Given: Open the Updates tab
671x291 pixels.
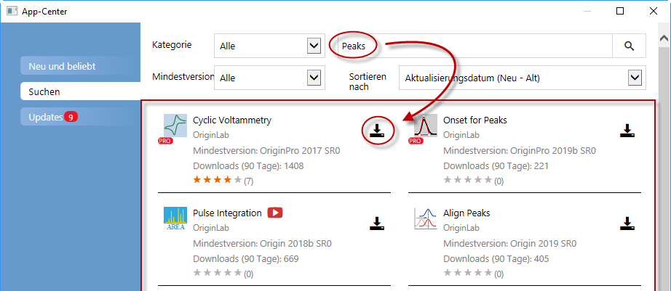Looking at the screenshot, I should tap(81, 117).
